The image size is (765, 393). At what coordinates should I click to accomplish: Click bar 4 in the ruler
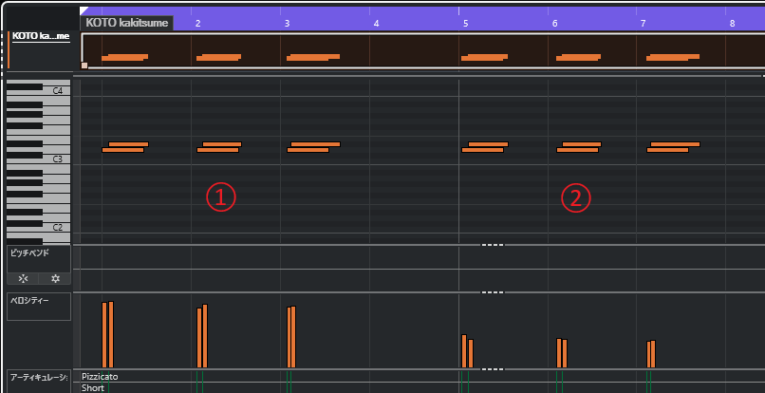(x=376, y=23)
